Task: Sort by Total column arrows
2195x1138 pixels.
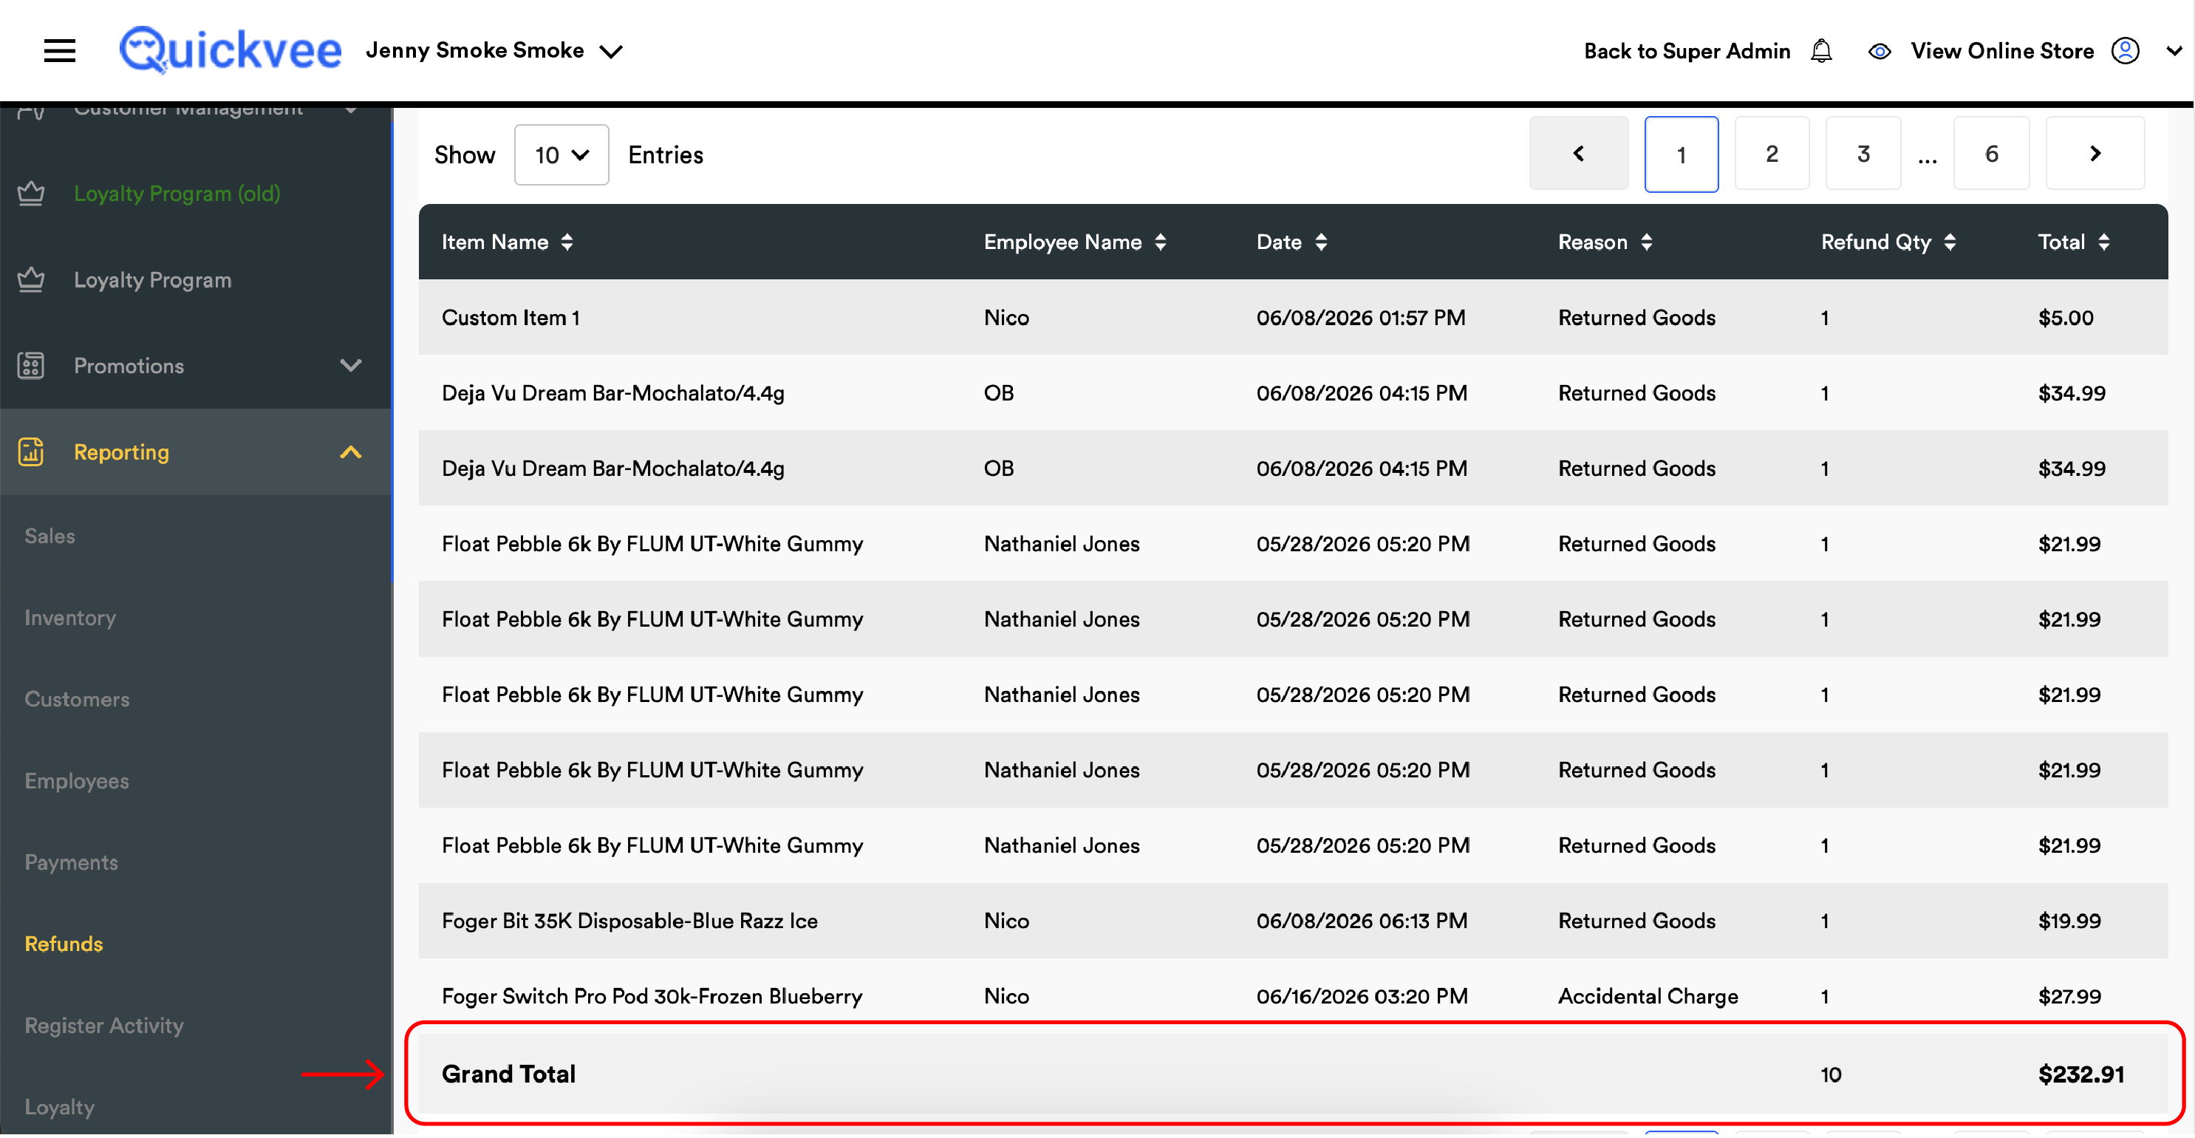Action: [x=2104, y=242]
